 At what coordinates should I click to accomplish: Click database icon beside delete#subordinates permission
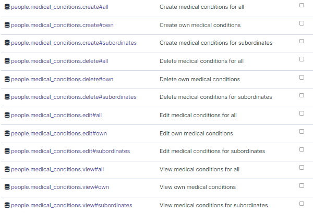(7, 97)
